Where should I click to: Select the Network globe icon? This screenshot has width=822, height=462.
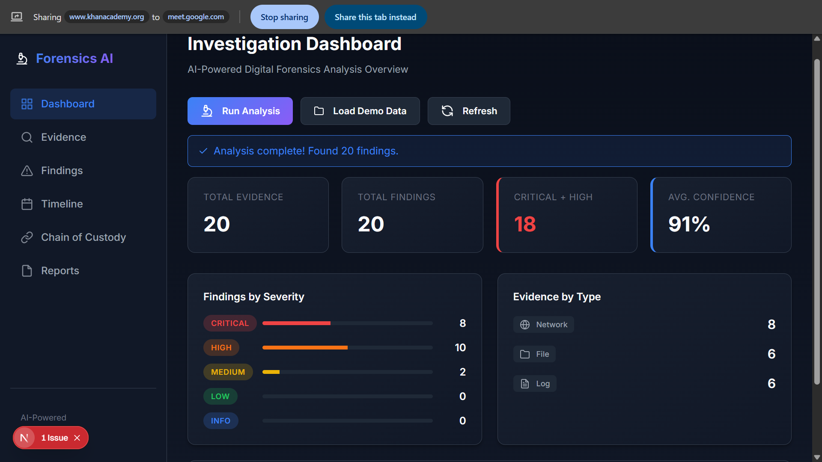point(525,324)
